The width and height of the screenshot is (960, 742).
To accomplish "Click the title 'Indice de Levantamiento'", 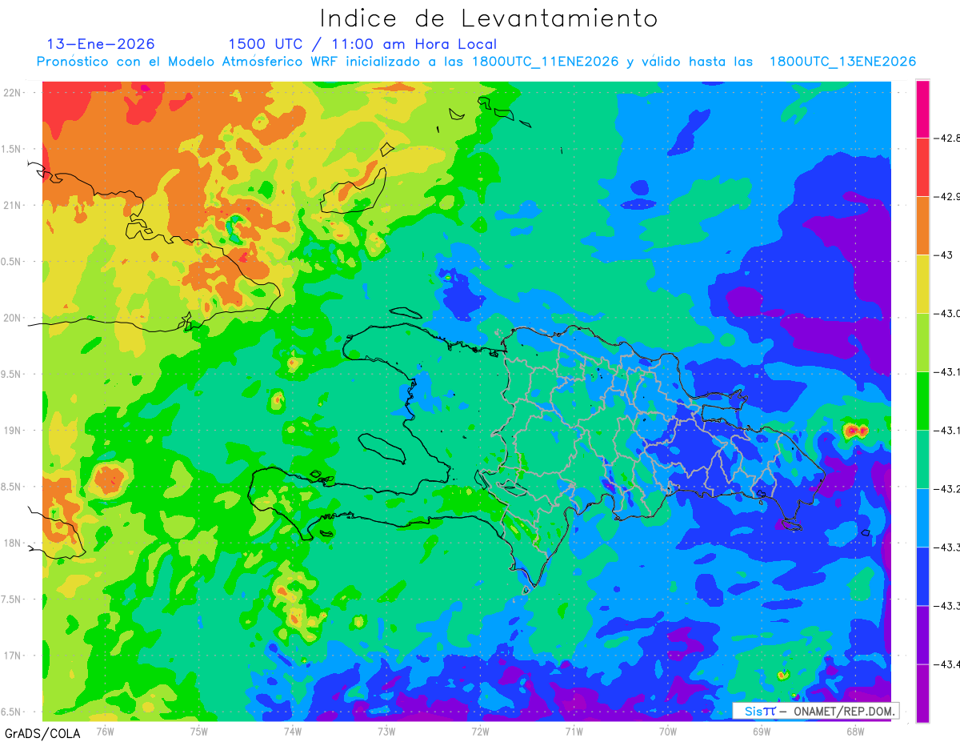I will click(489, 18).
